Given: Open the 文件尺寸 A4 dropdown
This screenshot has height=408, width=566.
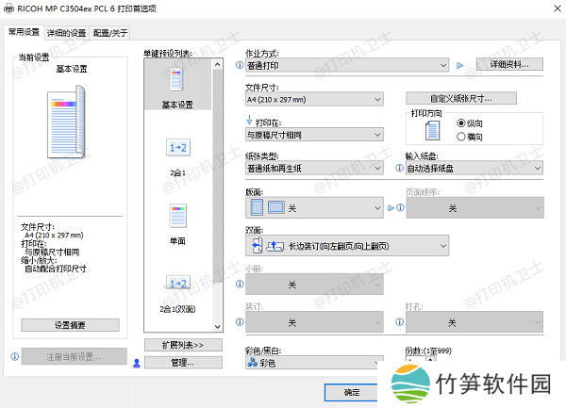Looking at the screenshot, I should (314, 99).
